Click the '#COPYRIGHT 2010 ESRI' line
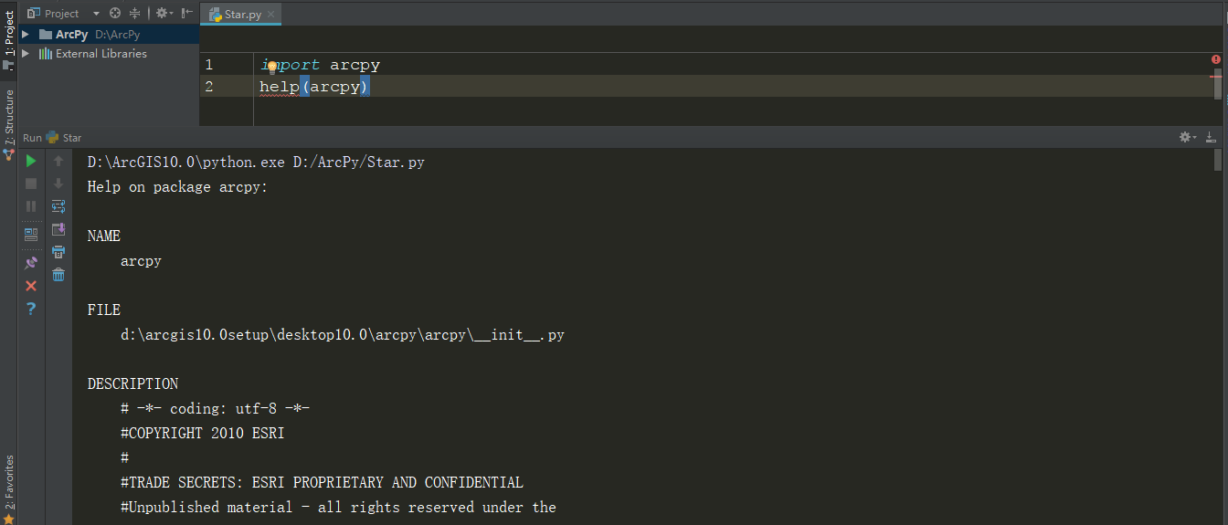 pyautogui.click(x=203, y=434)
